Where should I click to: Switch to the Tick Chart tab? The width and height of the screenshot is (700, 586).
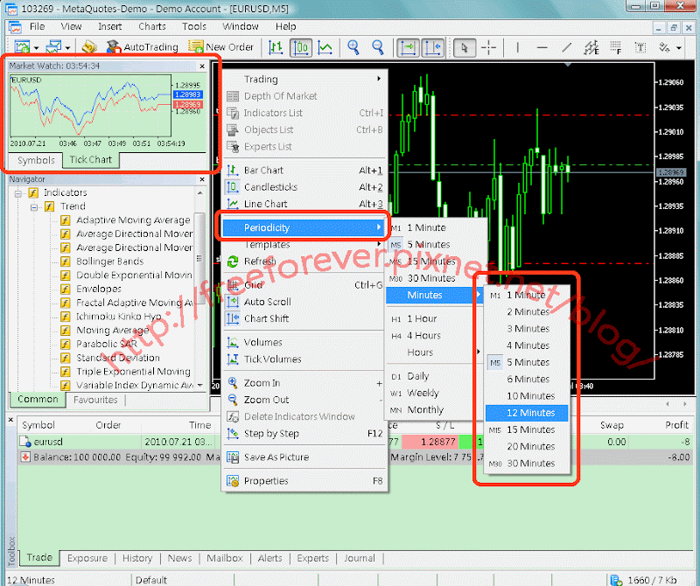tap(91, 160)
